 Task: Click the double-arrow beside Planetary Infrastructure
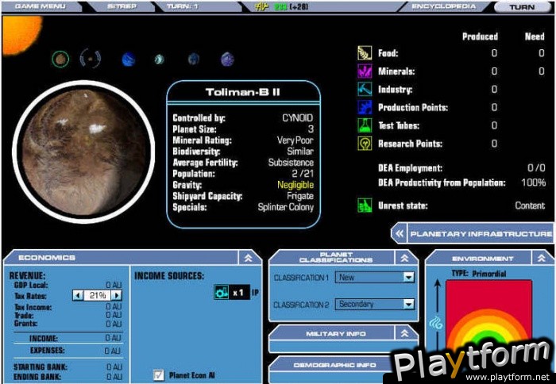400,233
